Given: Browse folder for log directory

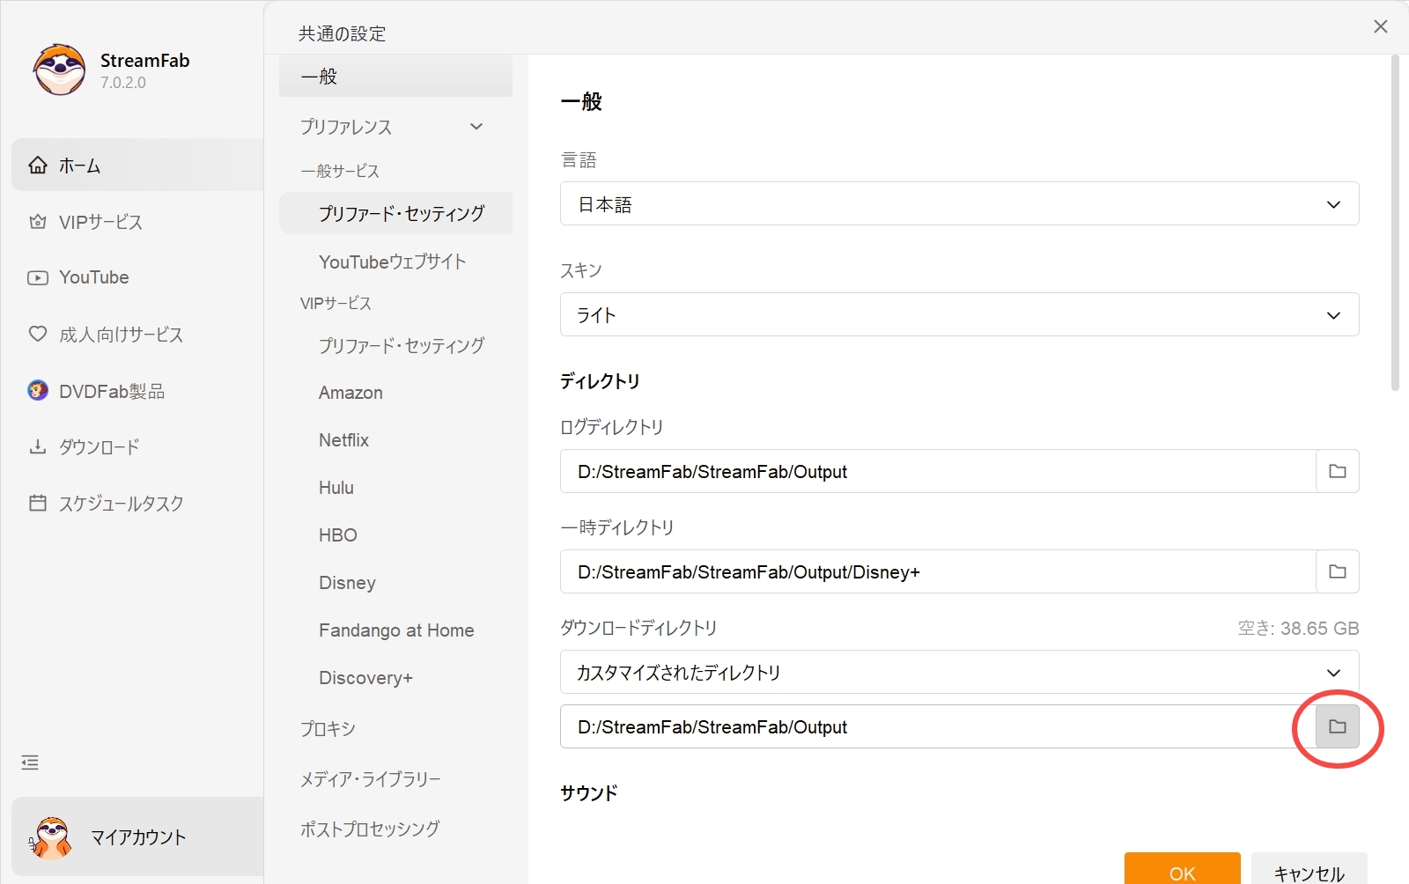Looking at the screenshot, I should coord(1337,471).
